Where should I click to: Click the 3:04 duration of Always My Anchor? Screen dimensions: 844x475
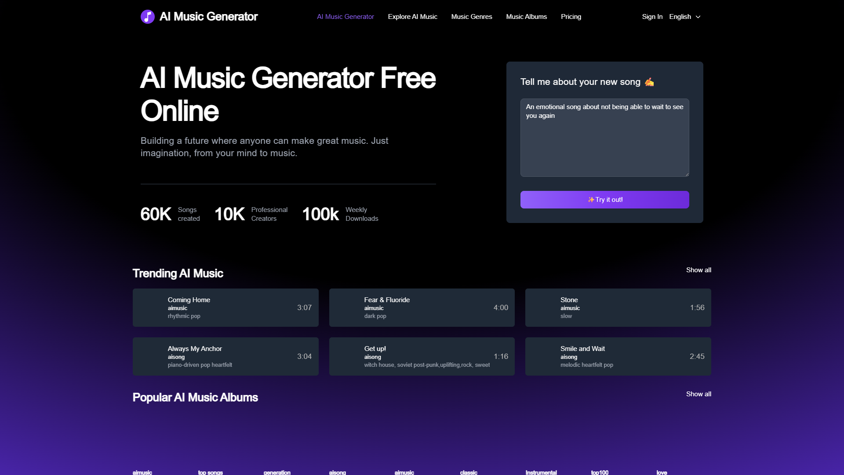click(x=304, y=356)
